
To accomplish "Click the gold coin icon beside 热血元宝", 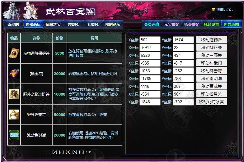I will coord(213,9).
